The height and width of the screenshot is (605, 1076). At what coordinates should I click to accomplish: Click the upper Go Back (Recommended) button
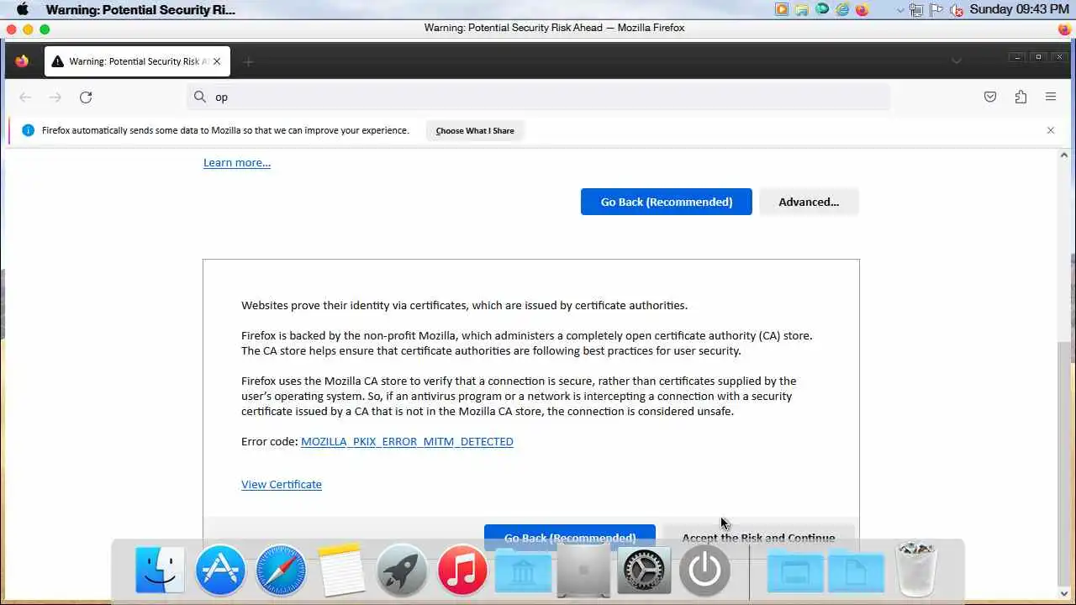tap(667, 202)
